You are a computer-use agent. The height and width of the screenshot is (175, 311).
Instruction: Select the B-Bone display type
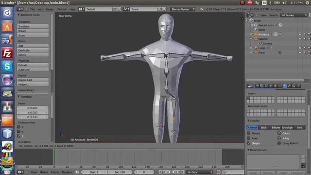[276, 127]
